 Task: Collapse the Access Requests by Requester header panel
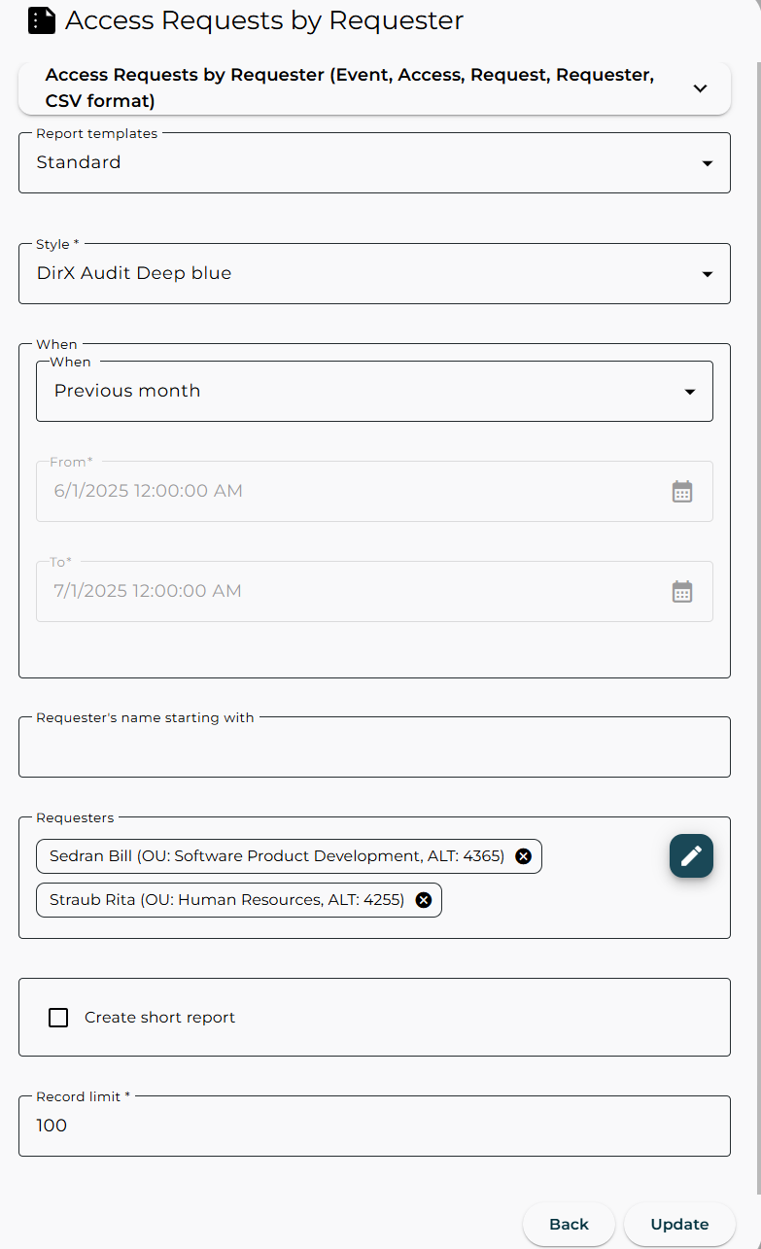[700, 87]
